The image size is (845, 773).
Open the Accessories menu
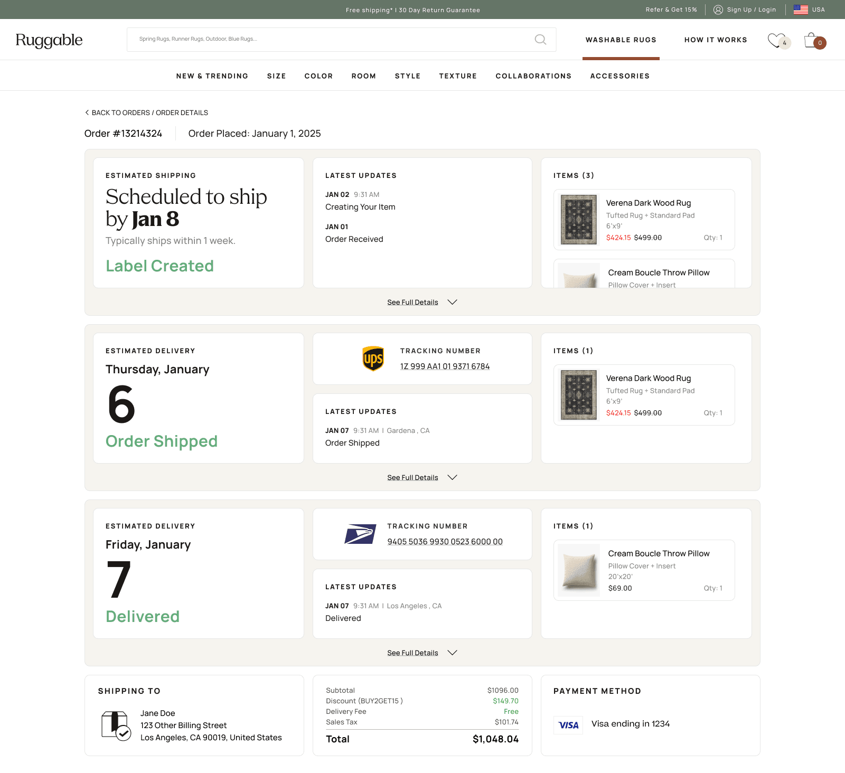[x=620, y=76]
